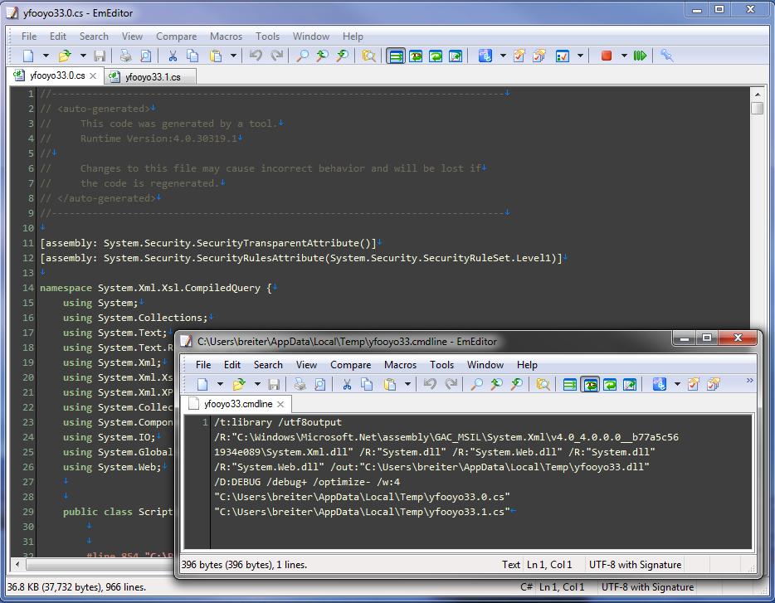Click the Find magnifier icon in the cmdline window
The height and width of the screenshot is (603, 775).
point(476,385)
